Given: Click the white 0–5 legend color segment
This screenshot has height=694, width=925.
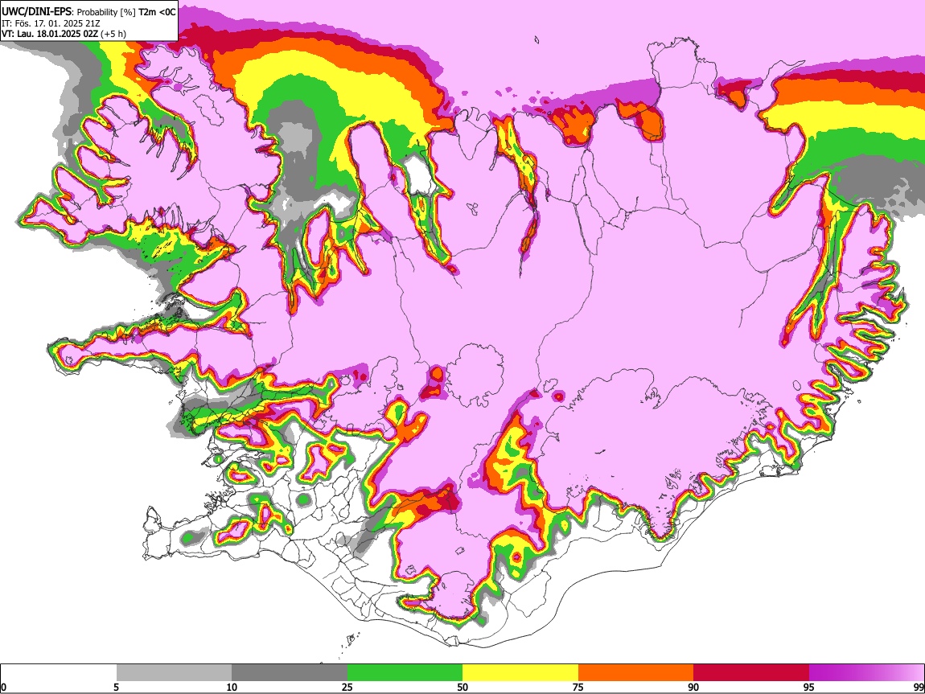Looking at the screenshot, I should tap(59, 672).
